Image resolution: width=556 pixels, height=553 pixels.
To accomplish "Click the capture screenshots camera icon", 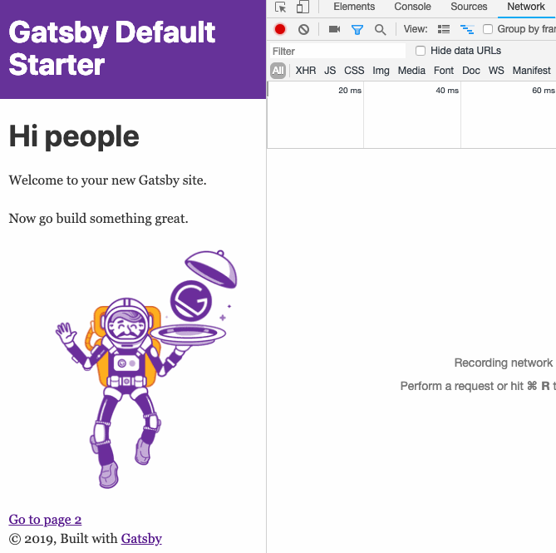I will tap(334, 29).
